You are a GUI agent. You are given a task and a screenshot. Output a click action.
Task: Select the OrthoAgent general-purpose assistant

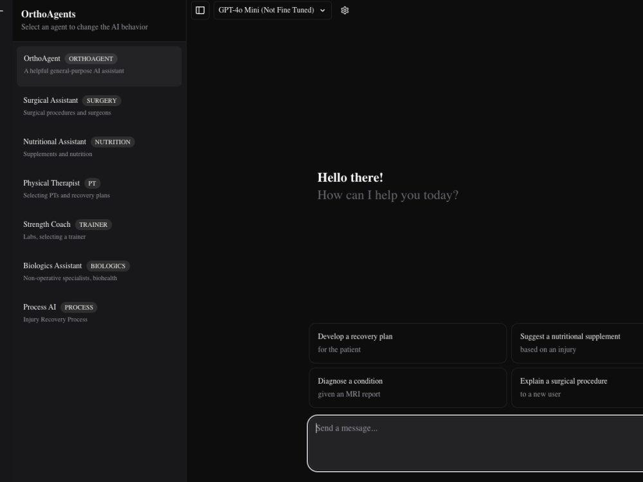click(x=99, y=66)
